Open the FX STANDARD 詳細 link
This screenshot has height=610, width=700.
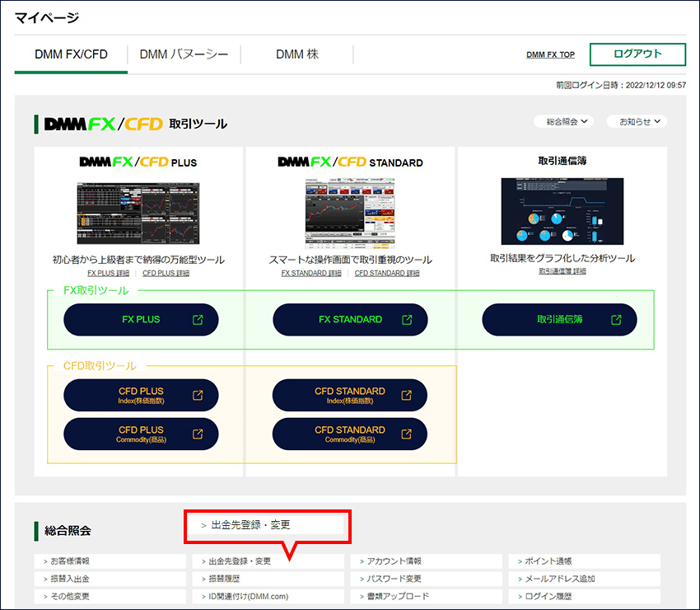(x=311, y=273)
